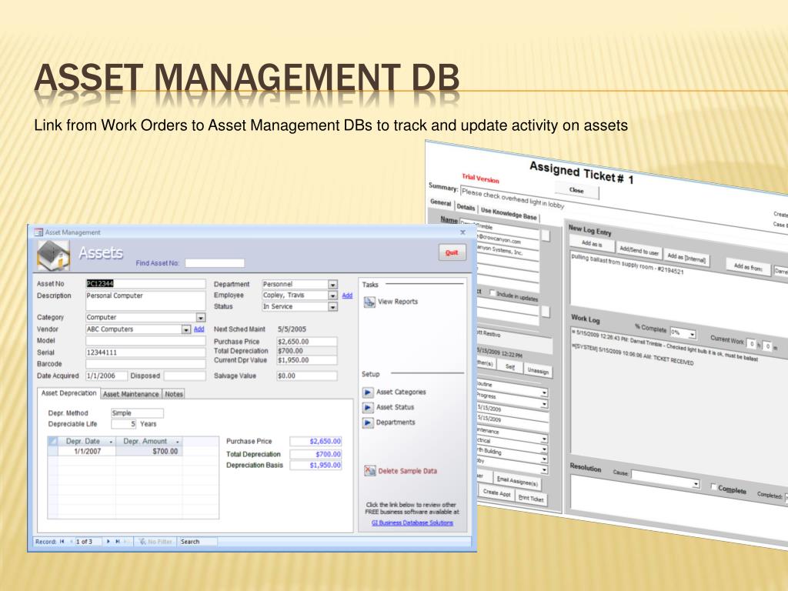Open Depr. Date column header dropdown arrow

coord(111,442)
